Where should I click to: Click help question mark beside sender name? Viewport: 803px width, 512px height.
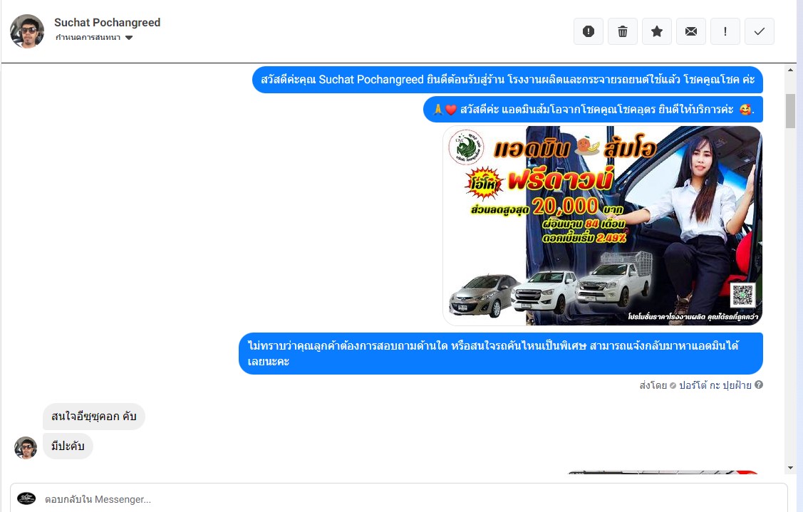(759, 385)
